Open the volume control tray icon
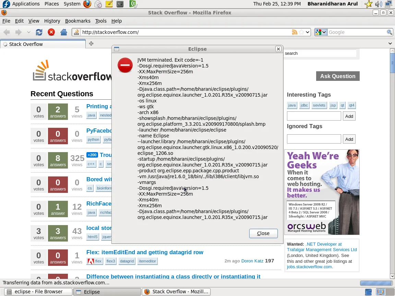The height and width of the screenshot is (296, 395). (x=378, y=4)
